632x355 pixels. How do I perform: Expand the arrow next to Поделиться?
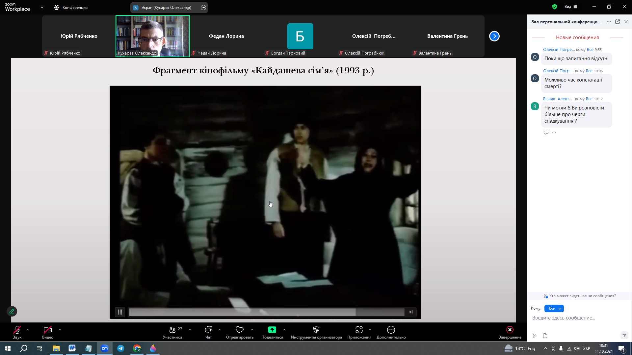click(284, 330)
